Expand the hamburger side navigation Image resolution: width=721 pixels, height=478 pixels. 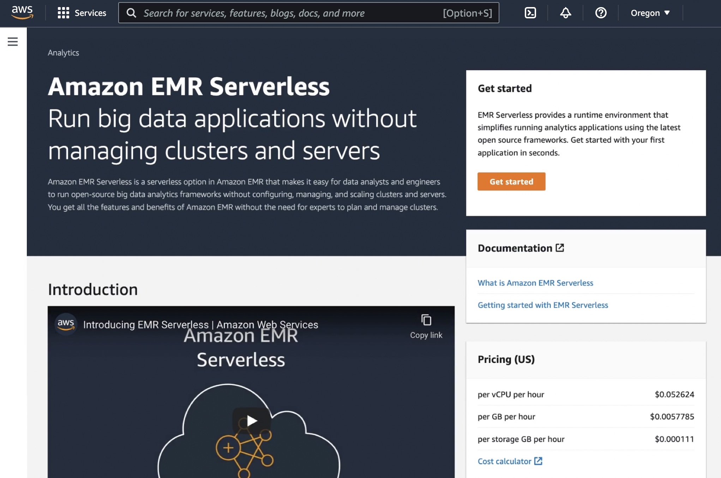point(13,42)
